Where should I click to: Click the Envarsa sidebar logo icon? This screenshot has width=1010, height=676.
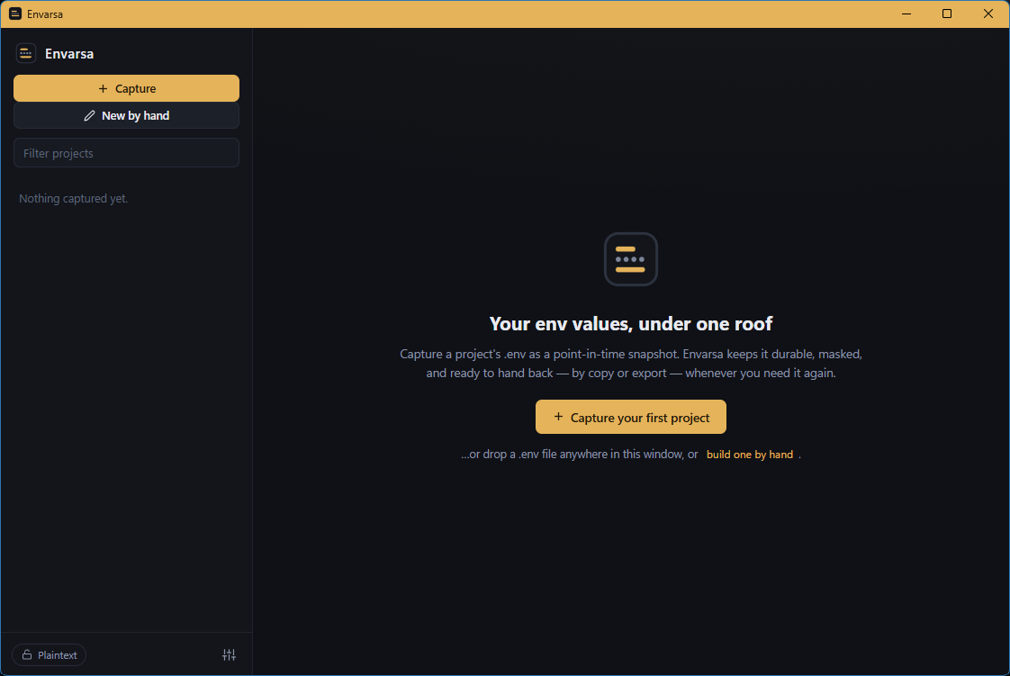pyautogui.click(x=26, y=53)
